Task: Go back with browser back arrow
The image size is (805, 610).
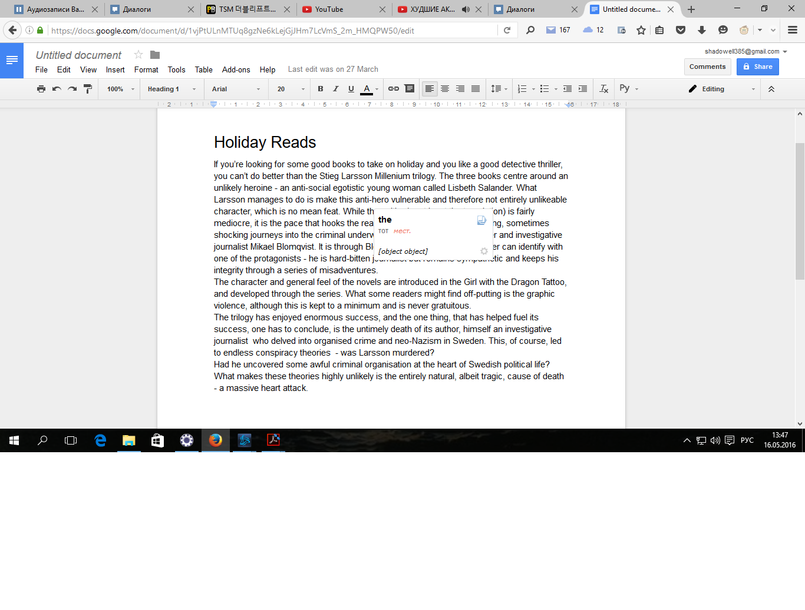Action: click(12, 30)
